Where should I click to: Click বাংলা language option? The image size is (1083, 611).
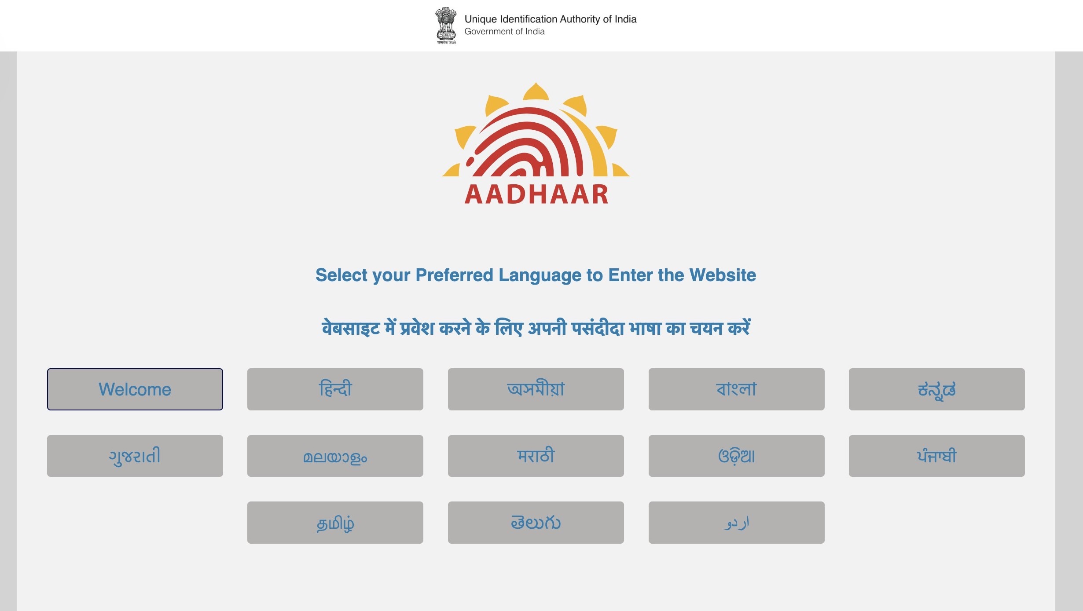tap(736, 389)
